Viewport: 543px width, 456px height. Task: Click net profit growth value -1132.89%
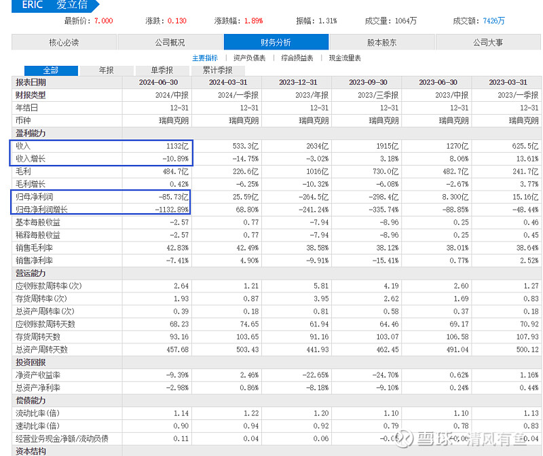click(x=172, y=210)
